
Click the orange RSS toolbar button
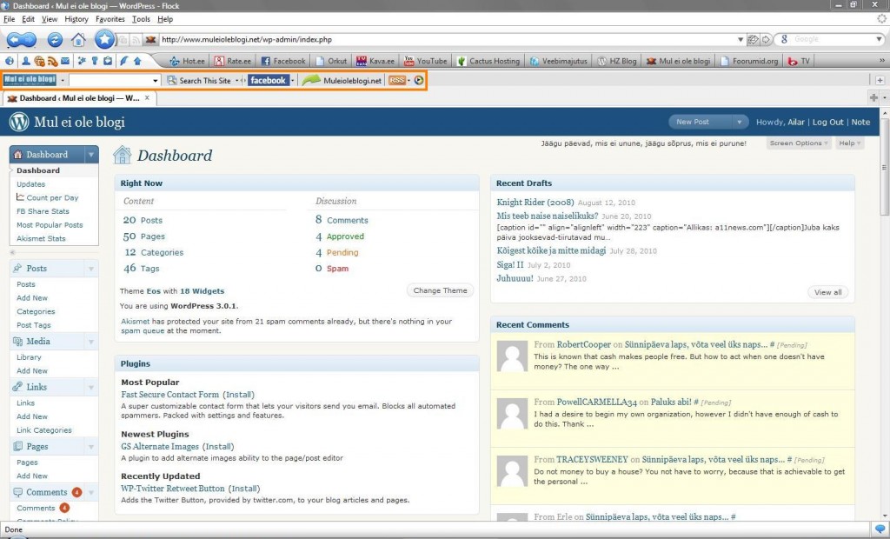(x=398, y=80)
